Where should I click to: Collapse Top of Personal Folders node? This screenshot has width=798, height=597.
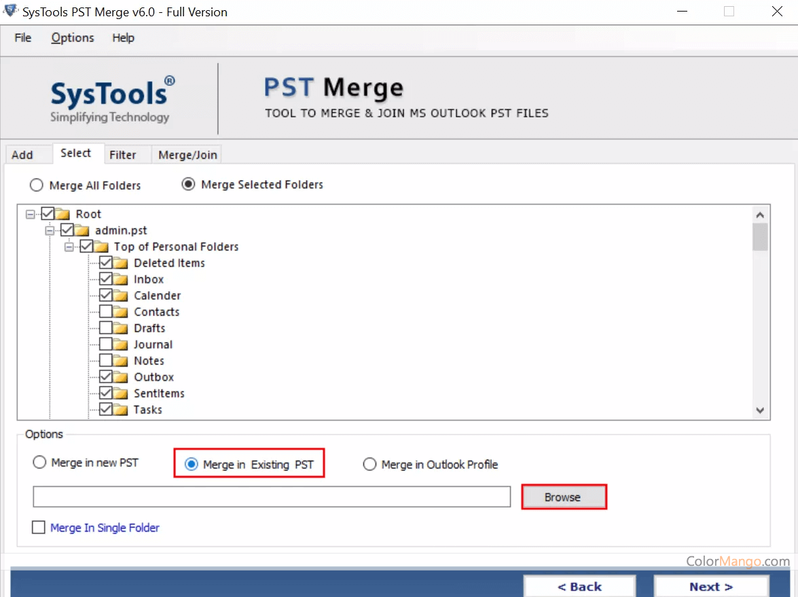click(69, 247)
